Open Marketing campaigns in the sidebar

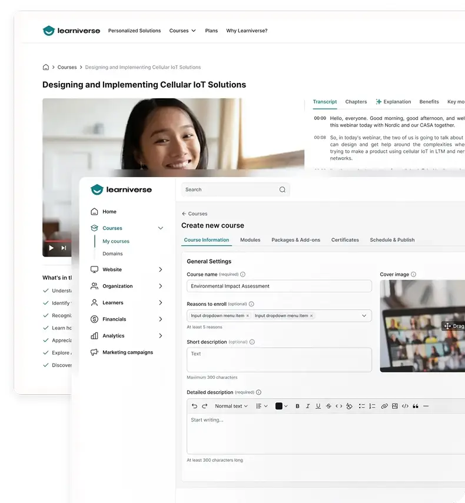tap(127, 352)
